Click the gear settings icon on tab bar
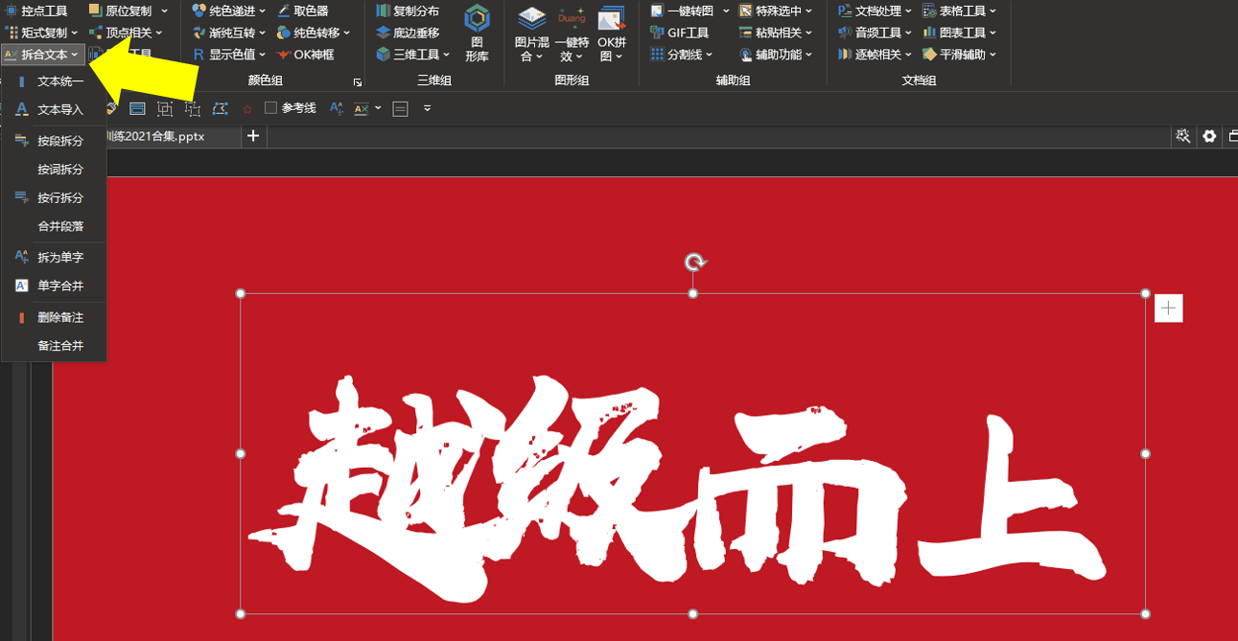Viewport: 1238px width, 641px height. [1209, 136]
